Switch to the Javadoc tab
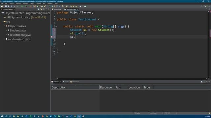This screenshot has width=211, height=118. (66, 82)
